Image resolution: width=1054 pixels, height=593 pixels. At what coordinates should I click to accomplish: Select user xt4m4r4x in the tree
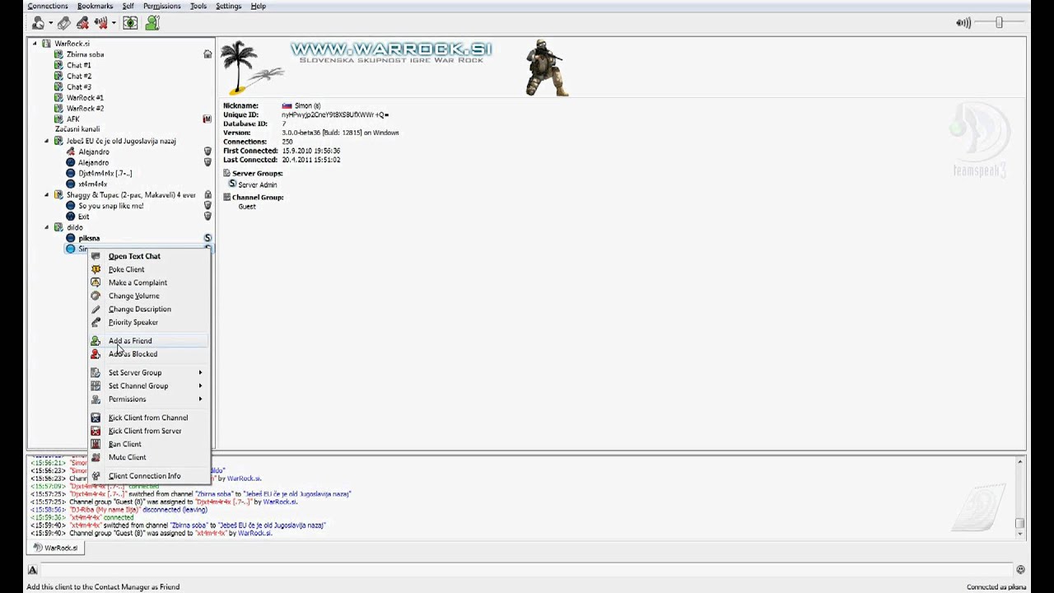[92, 184]
